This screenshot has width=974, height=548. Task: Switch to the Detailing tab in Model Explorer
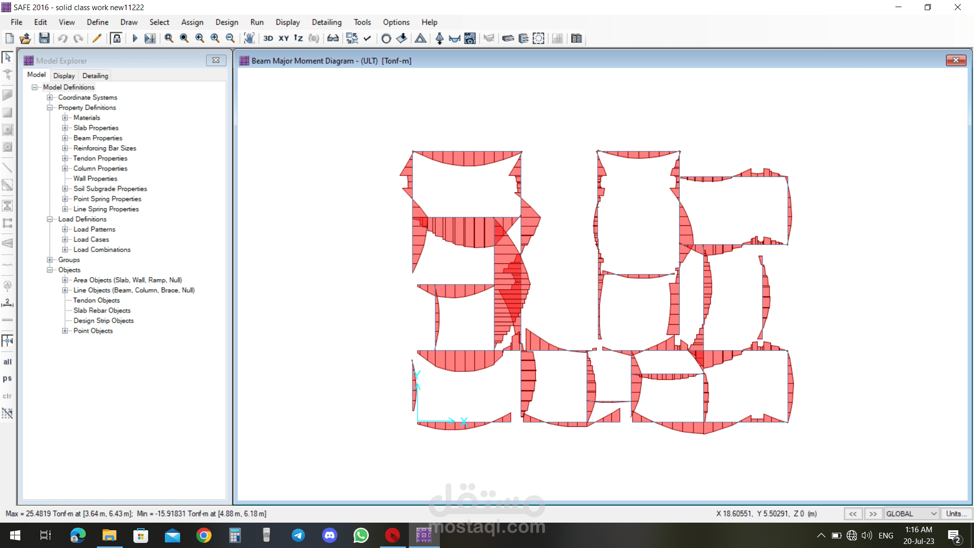[95, 76]
